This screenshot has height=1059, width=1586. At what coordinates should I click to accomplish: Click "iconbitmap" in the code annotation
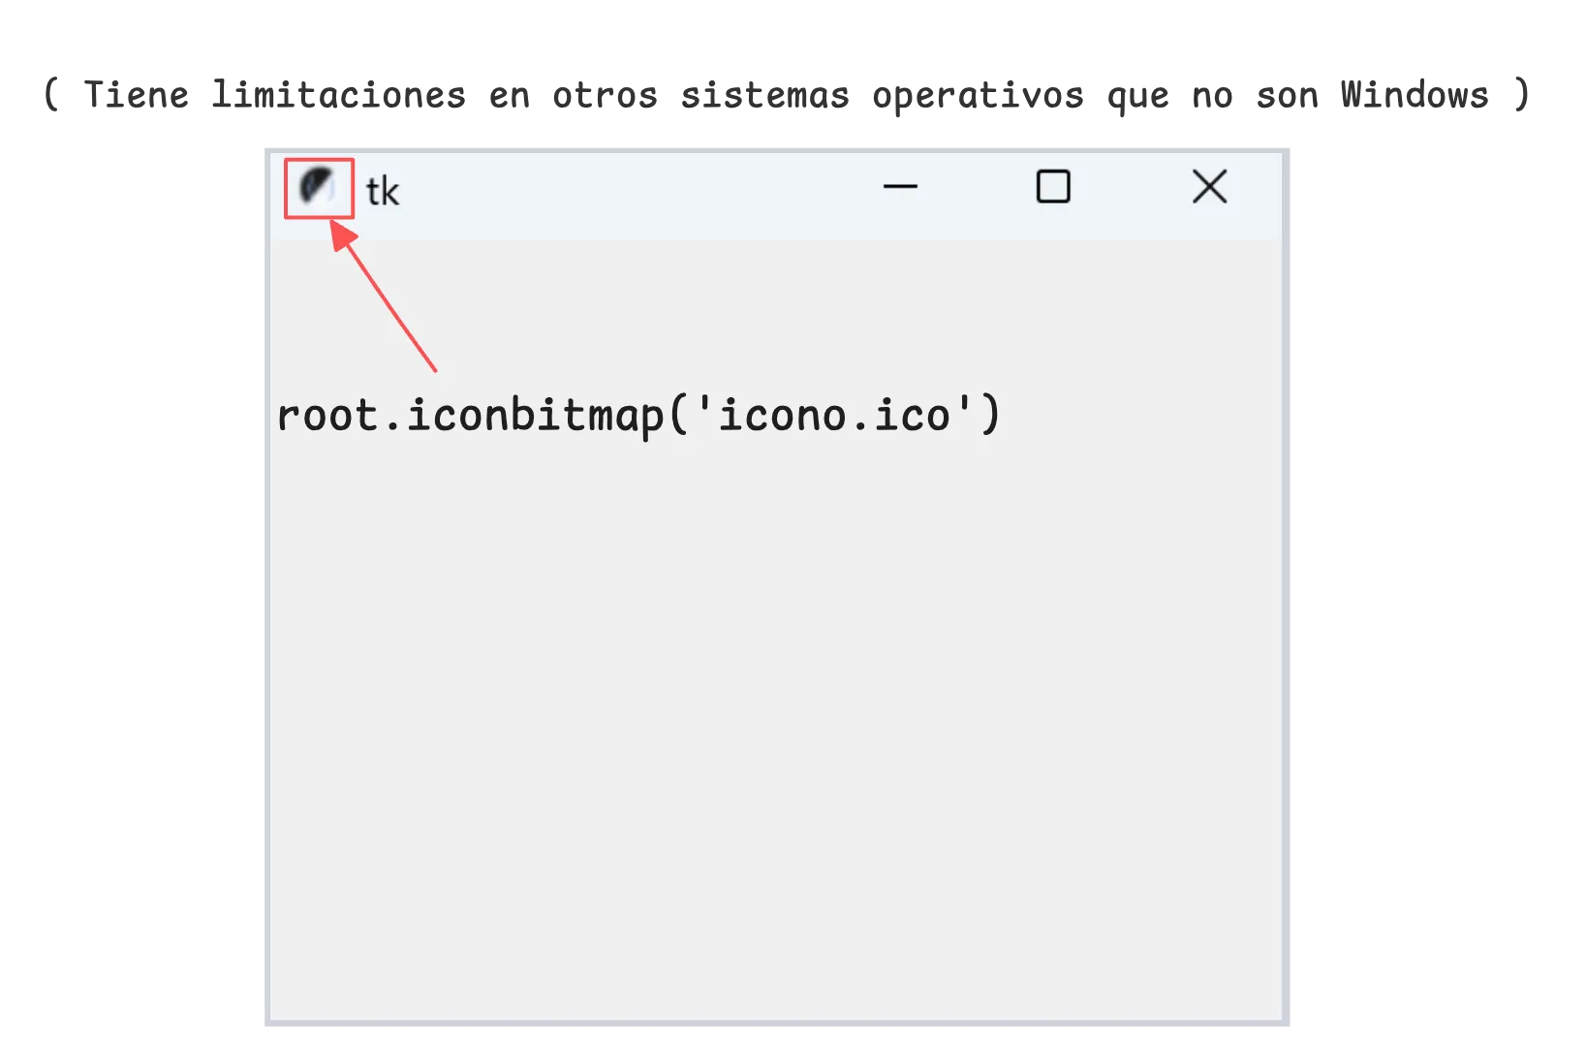(535, 416)
